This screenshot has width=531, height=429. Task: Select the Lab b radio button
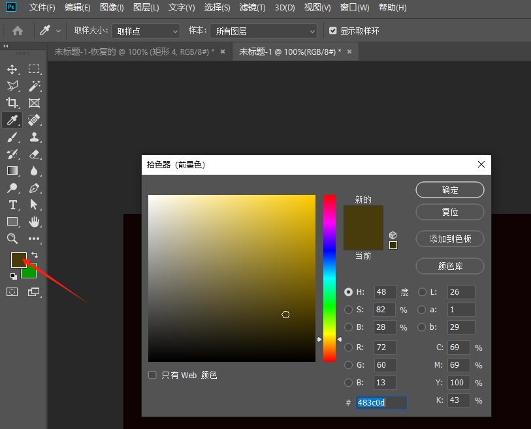421,327
